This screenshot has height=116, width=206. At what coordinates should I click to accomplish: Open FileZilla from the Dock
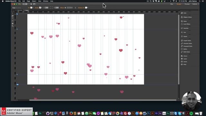(126, 113)
